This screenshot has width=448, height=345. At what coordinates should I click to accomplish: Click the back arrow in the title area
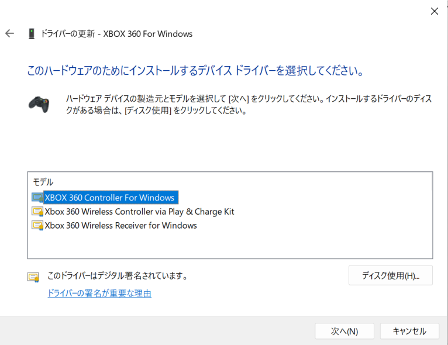9,33
